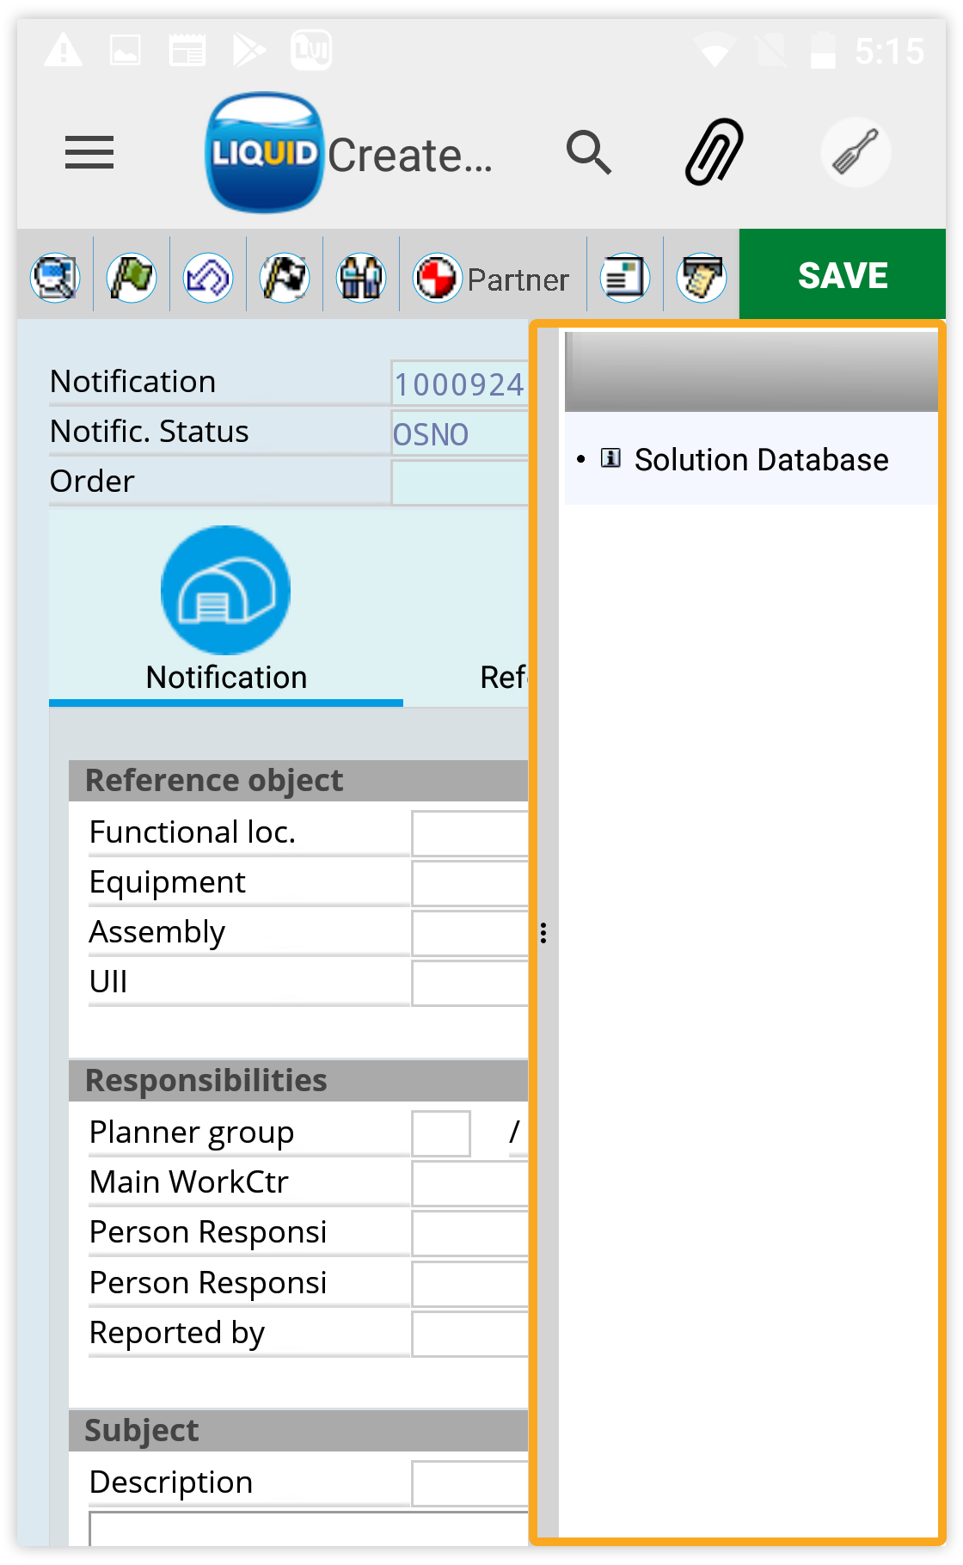963x1565 pixels.
Task: Open the Solution Database entry
Action: click(760, 460)
